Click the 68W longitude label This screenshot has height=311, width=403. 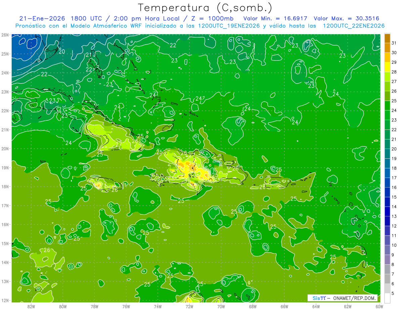click(253, 306)
